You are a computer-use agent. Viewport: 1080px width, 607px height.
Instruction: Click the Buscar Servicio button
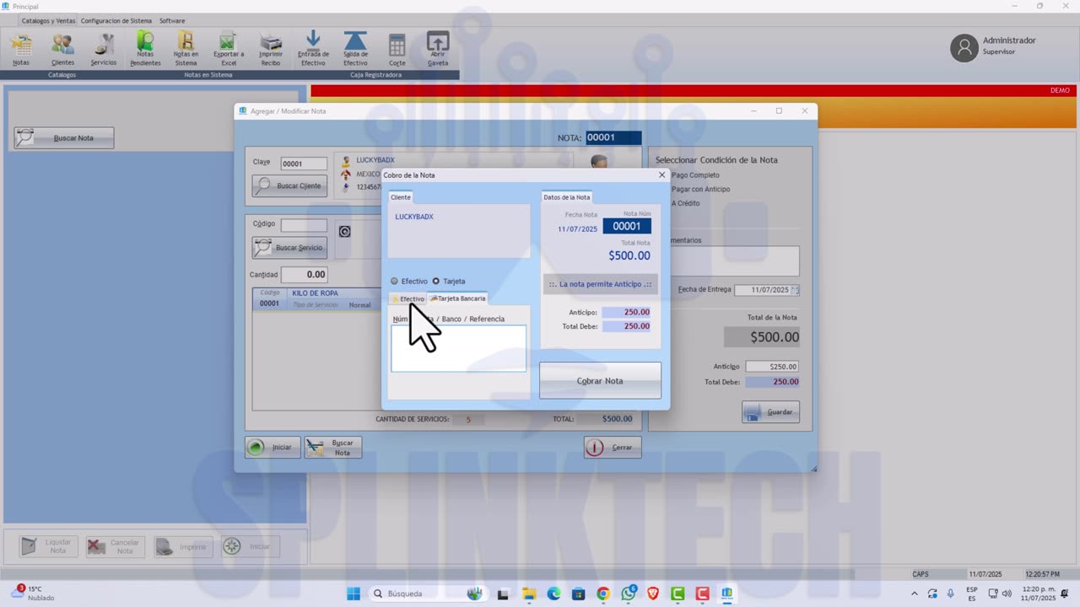(289, 248)
